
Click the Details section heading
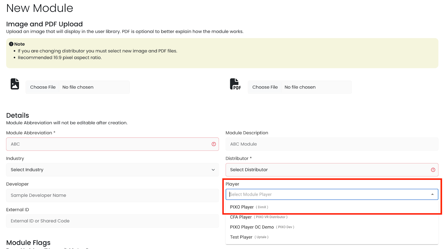pyautogui.click(x=18, y=115)
